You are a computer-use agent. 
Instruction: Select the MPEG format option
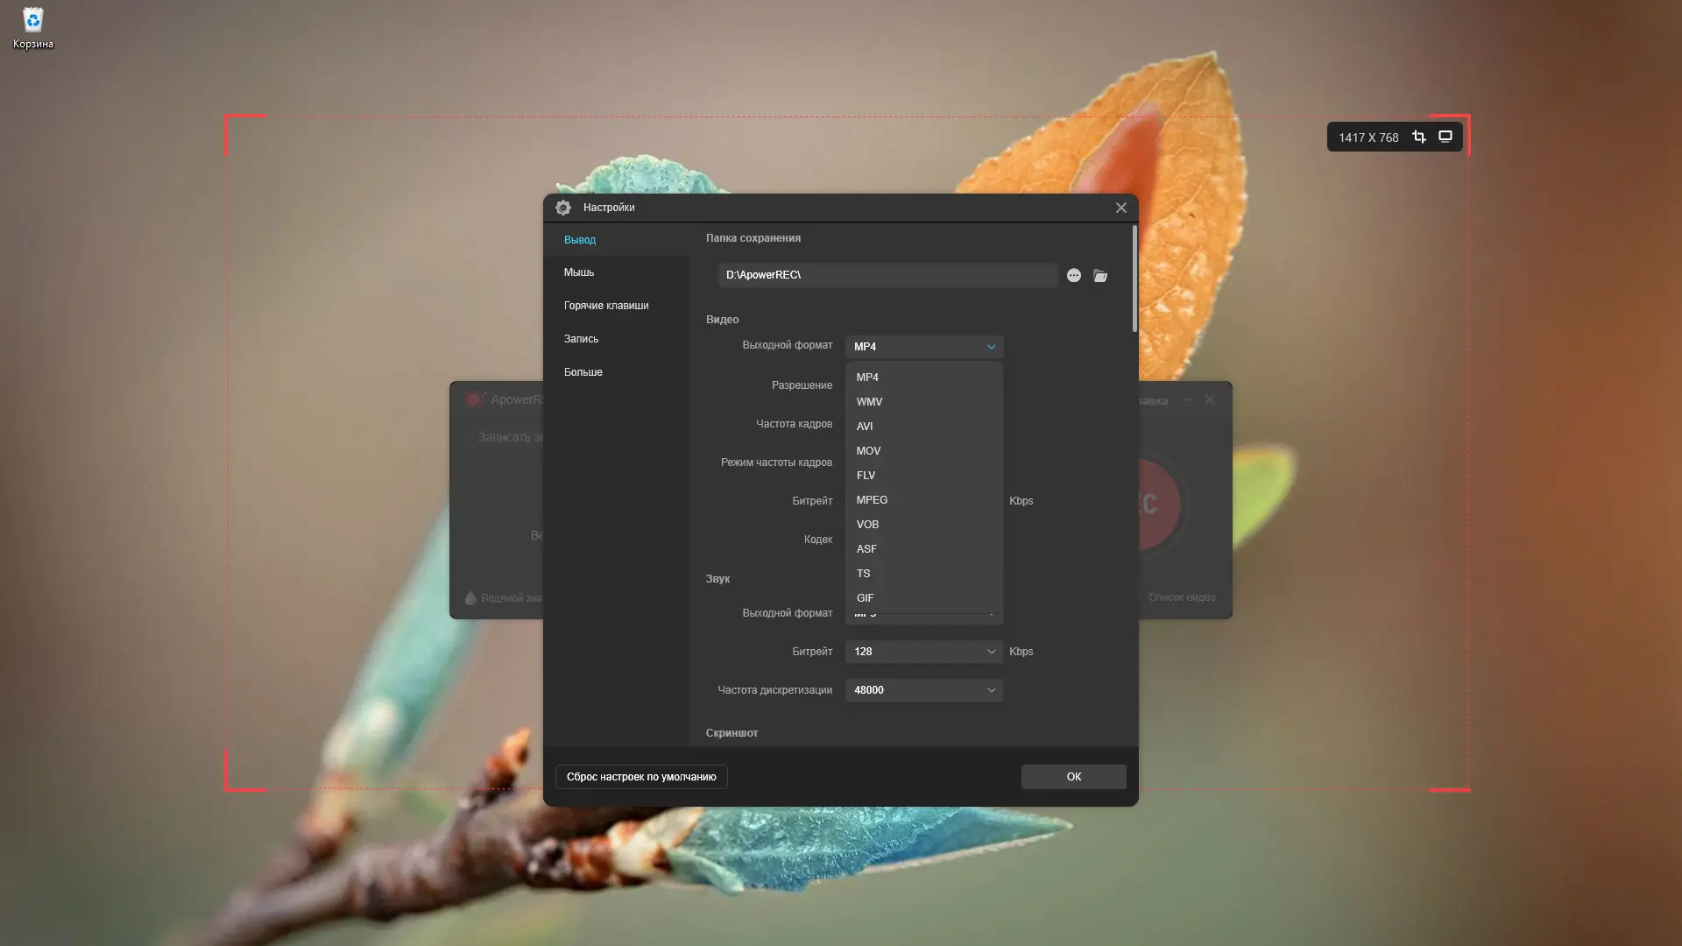[x=872, y=500]
